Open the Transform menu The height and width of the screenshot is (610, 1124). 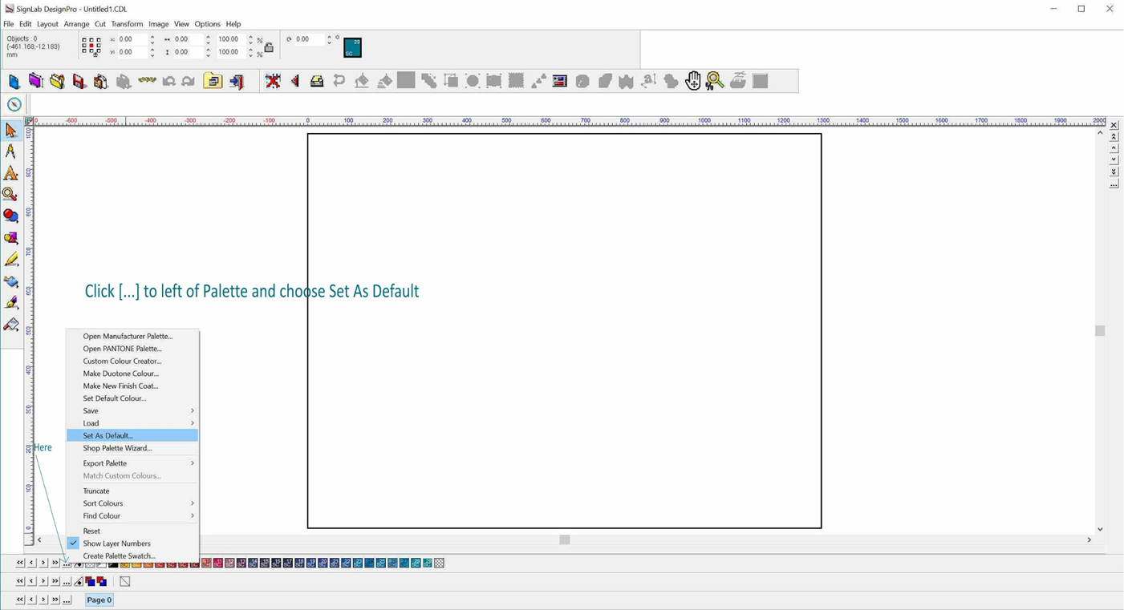(x=127, y=24)
